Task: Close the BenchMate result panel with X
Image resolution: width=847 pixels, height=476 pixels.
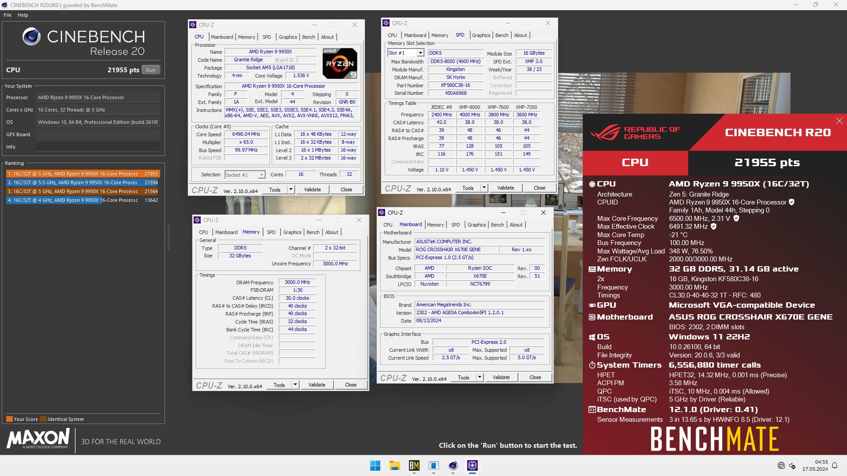Action: pyautogui.click(x=839, y=120)
